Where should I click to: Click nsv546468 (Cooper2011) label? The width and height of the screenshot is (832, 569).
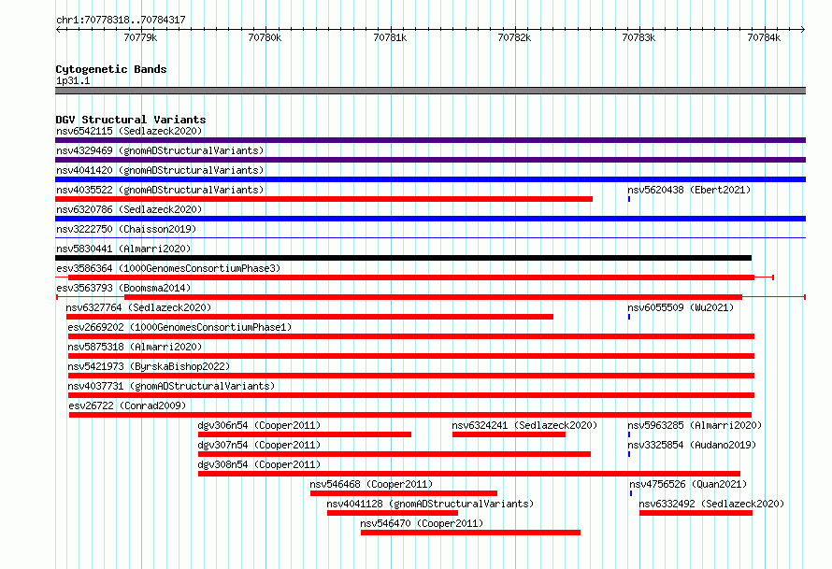(x=371, y=484)
